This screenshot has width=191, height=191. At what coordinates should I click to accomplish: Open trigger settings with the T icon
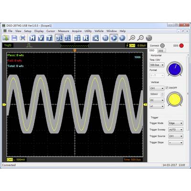click(x=49, y=38)
